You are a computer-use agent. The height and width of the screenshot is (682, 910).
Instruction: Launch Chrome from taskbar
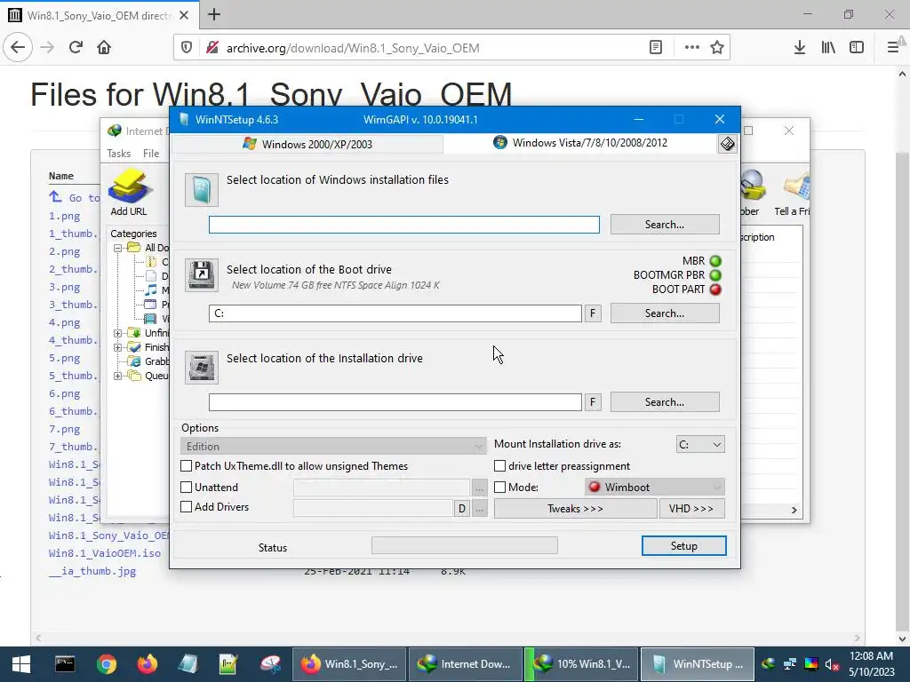pyautogui.click(x=107, y=664)
